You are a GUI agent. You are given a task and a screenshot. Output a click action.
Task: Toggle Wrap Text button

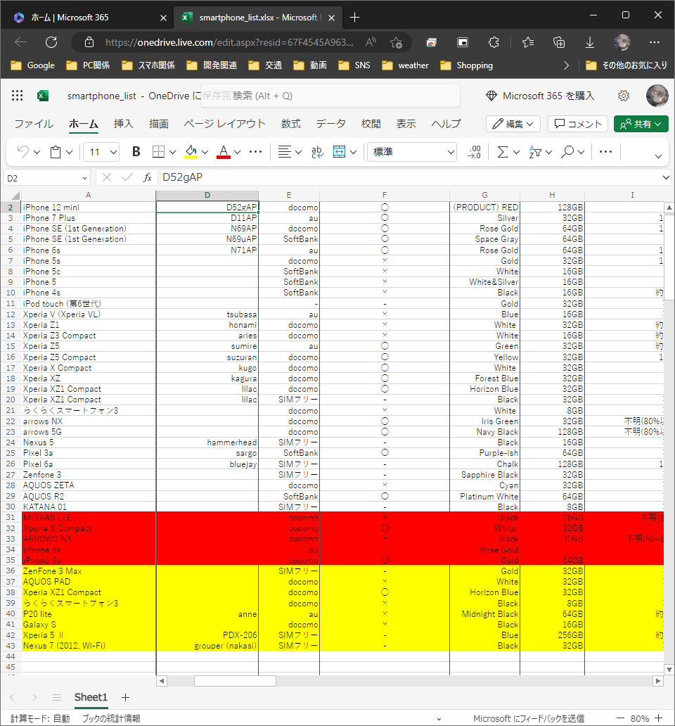tap(317, 151)
